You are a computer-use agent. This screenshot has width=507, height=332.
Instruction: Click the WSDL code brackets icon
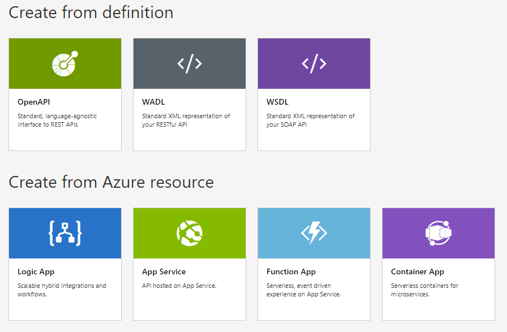(x=313, y=63)
